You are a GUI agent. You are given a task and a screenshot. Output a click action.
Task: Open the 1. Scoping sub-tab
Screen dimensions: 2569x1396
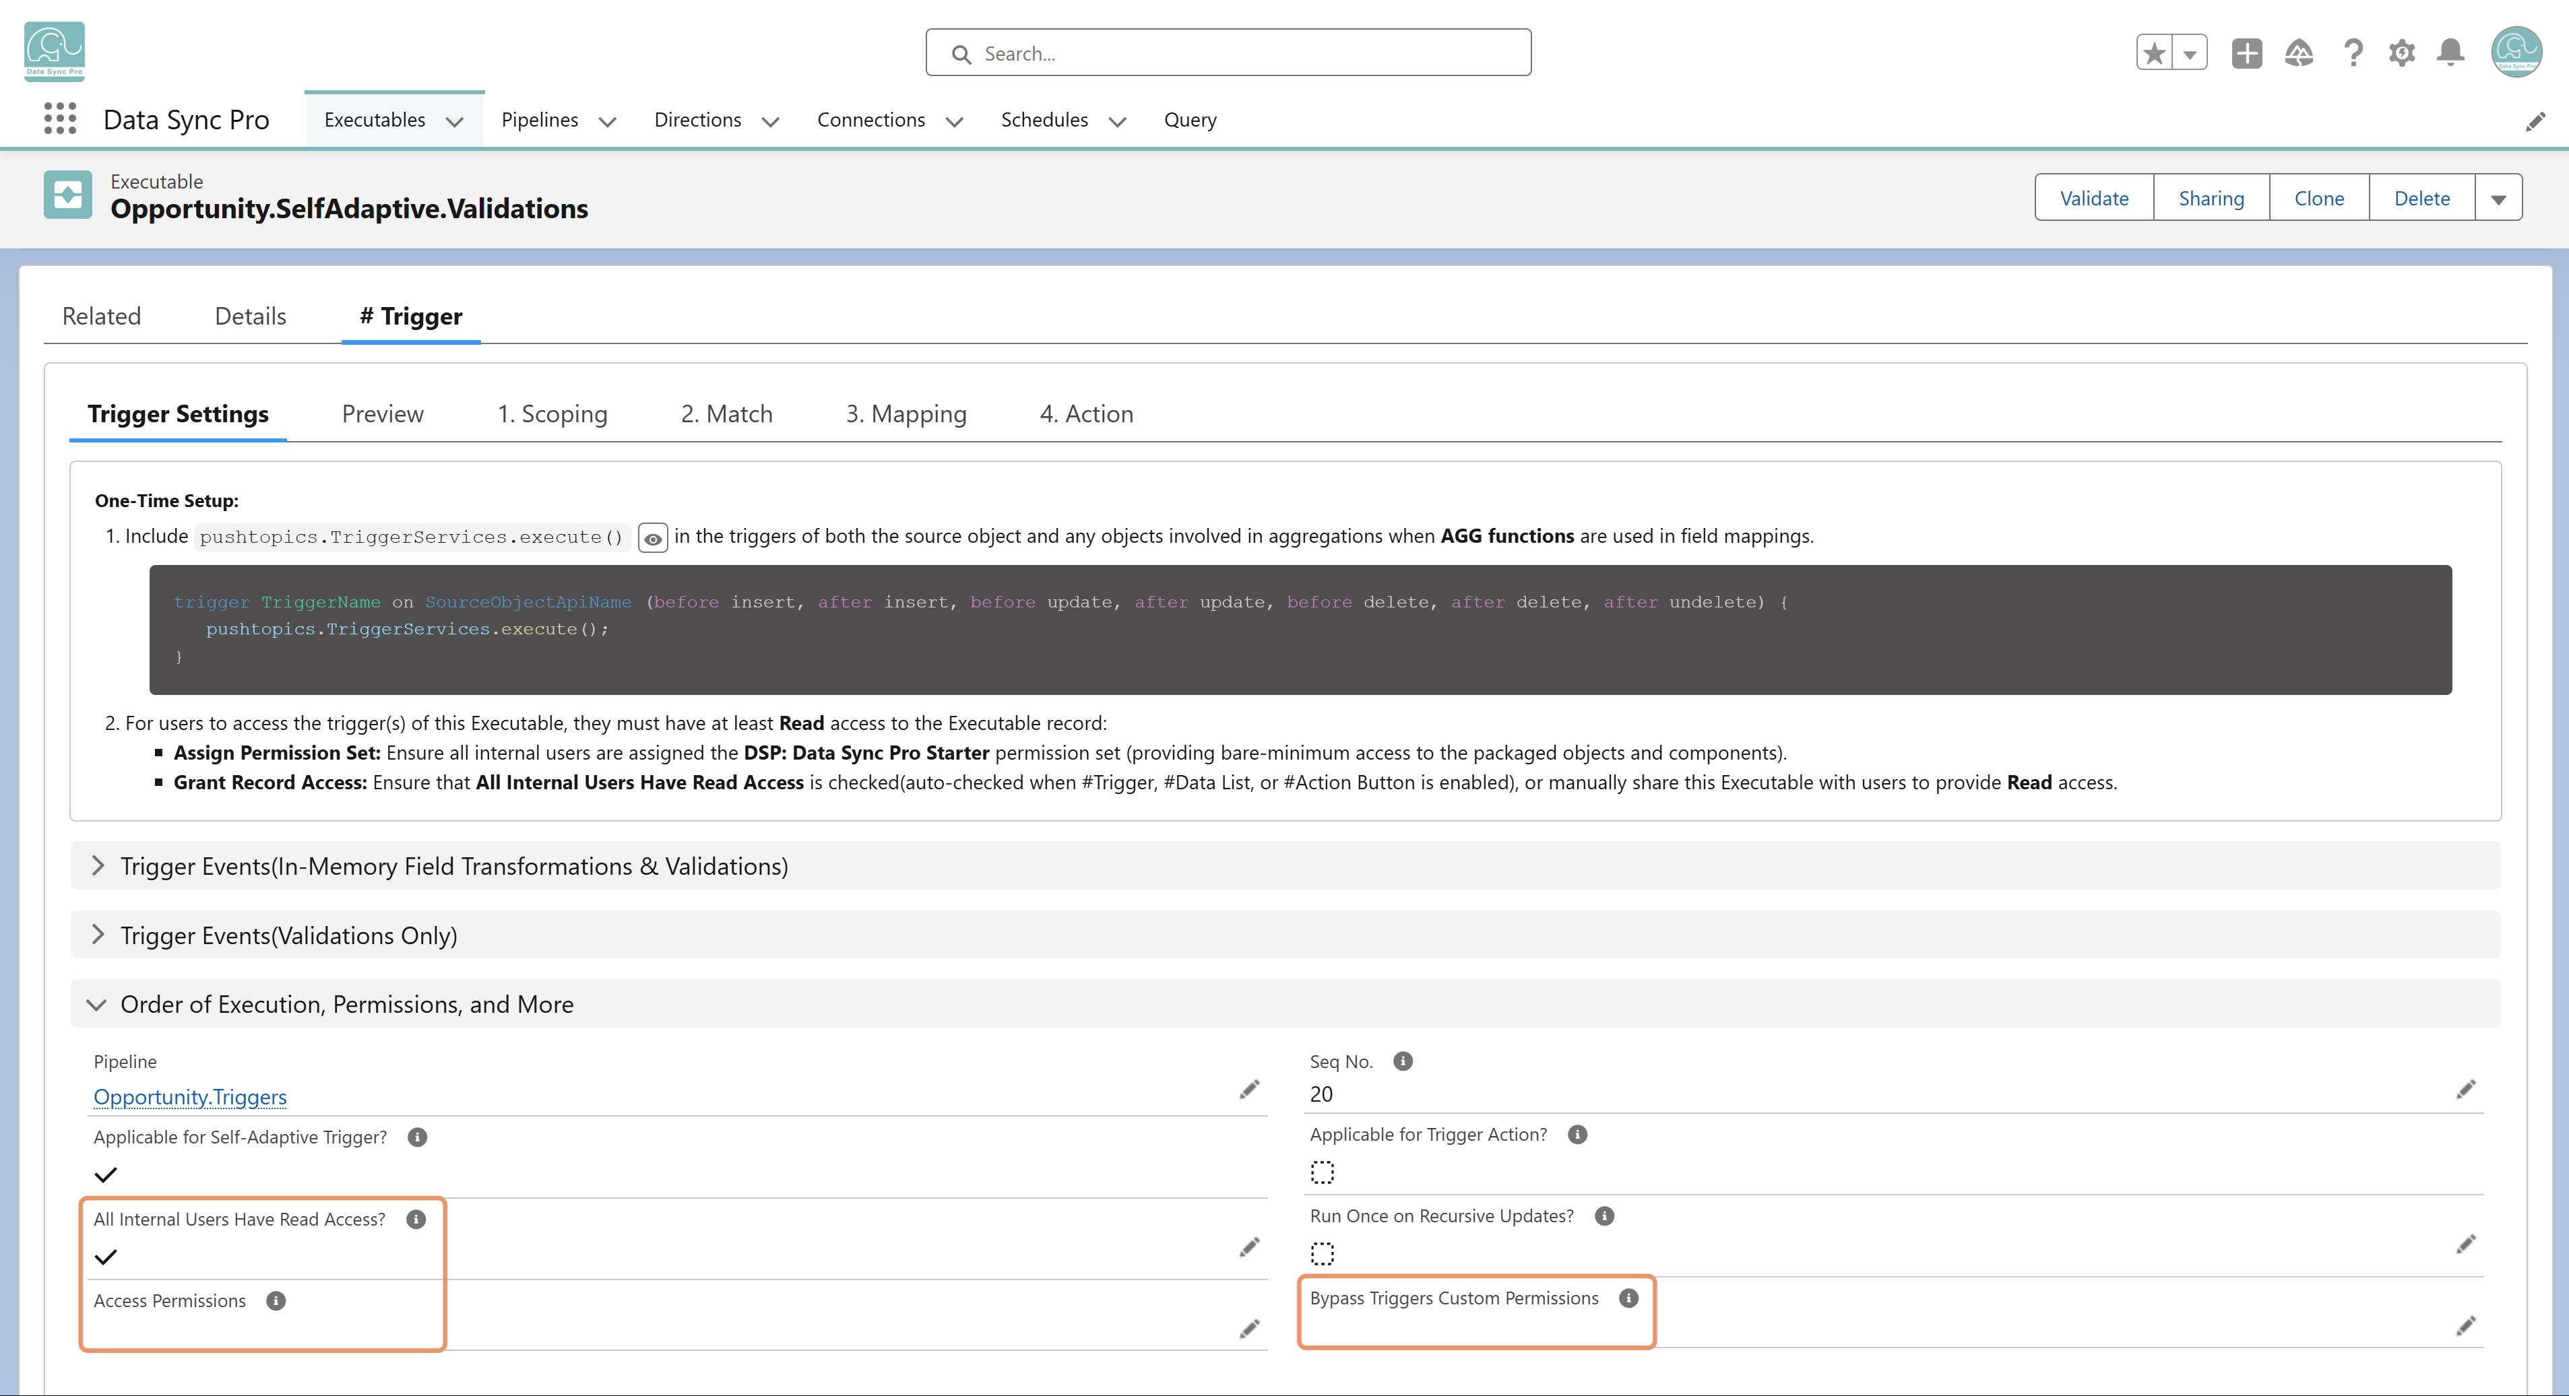pos(552,413)
